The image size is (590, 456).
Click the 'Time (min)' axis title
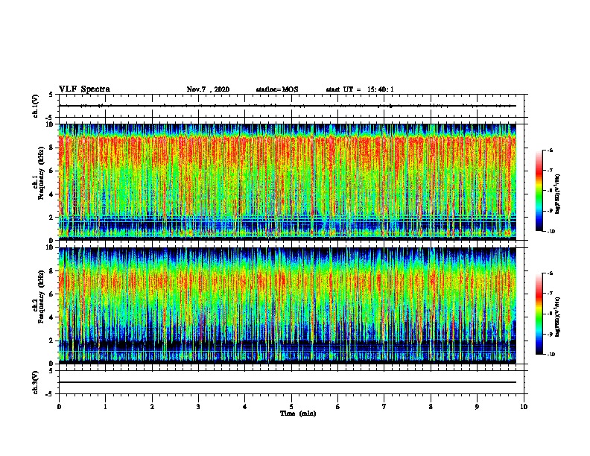click(x=298, y=414)
